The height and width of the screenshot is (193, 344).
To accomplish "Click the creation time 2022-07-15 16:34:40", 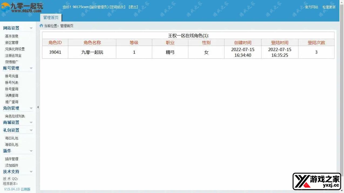I will pyautogui.click(x=243, y=52).
